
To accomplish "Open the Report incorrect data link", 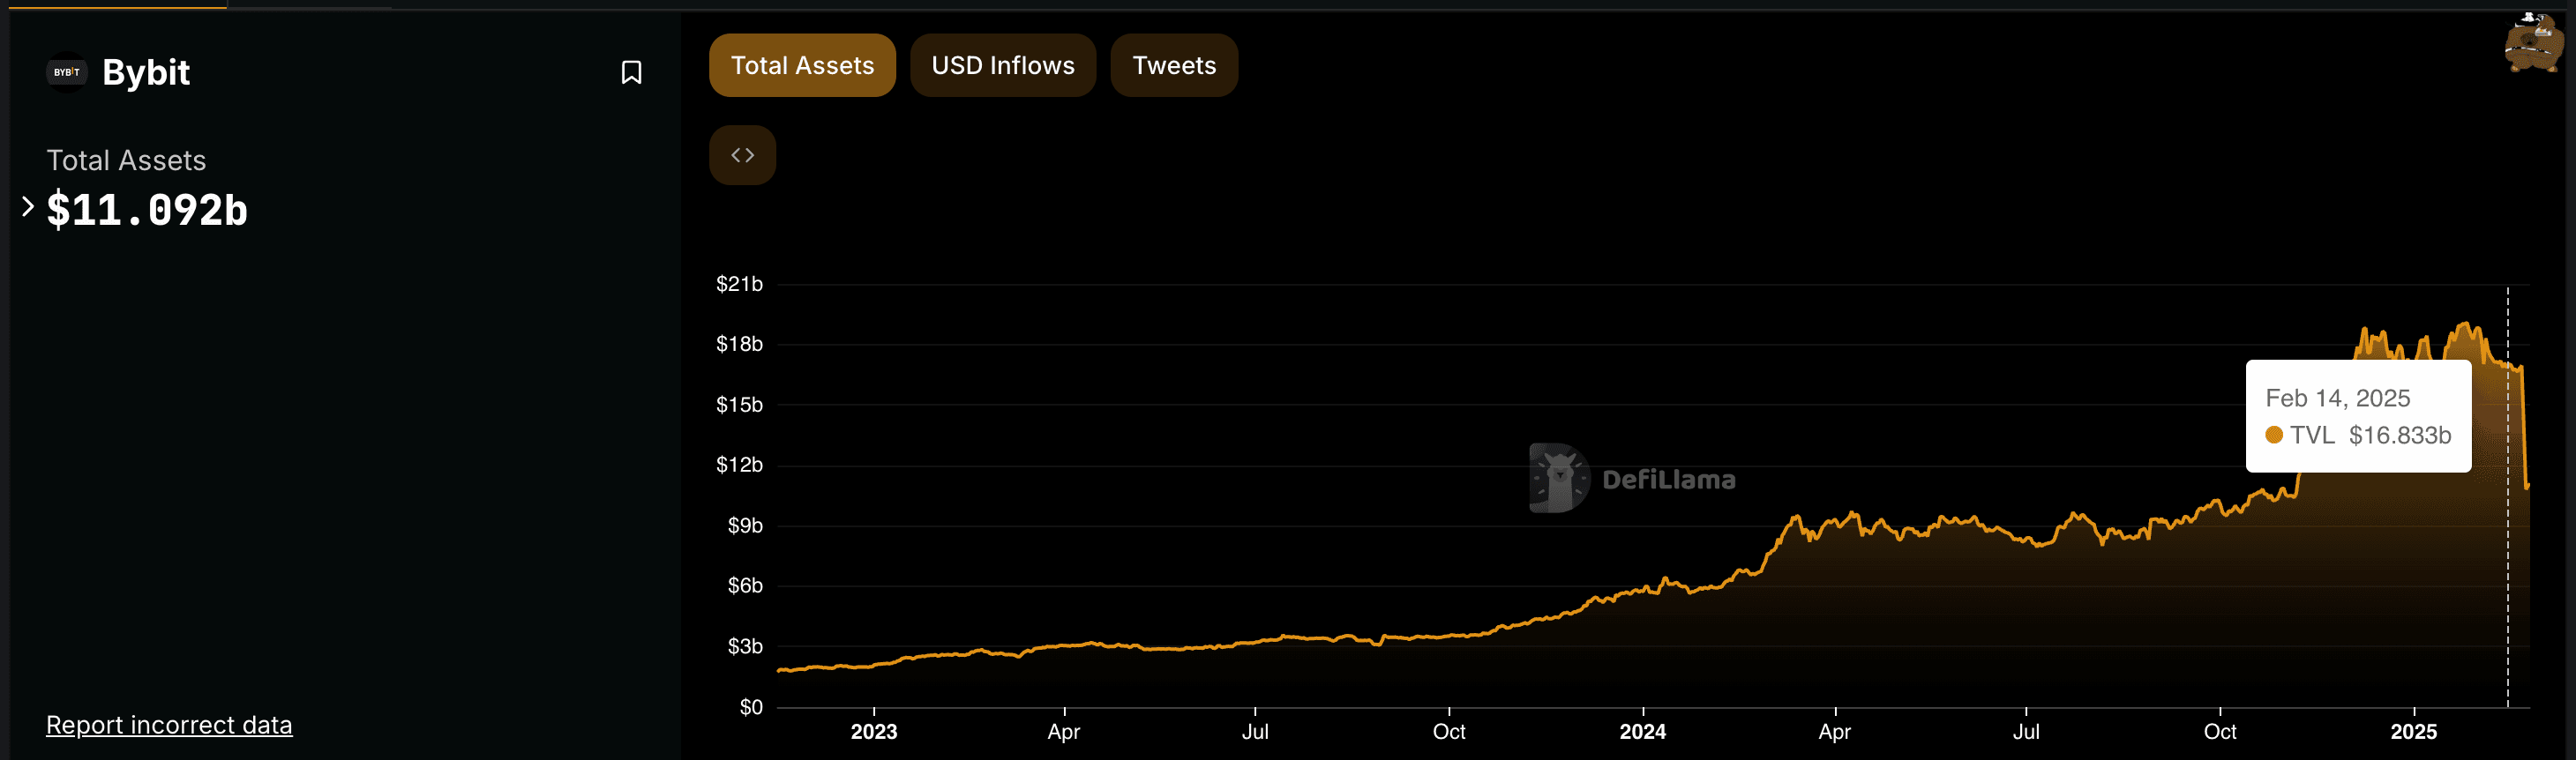I will 169,725.
